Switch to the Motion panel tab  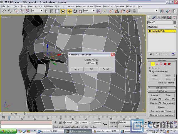[x=164, y=18]
